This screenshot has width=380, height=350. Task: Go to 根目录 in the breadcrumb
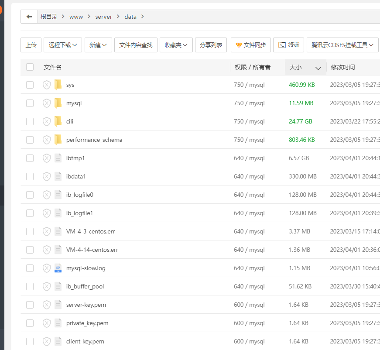tap(49, 17)
